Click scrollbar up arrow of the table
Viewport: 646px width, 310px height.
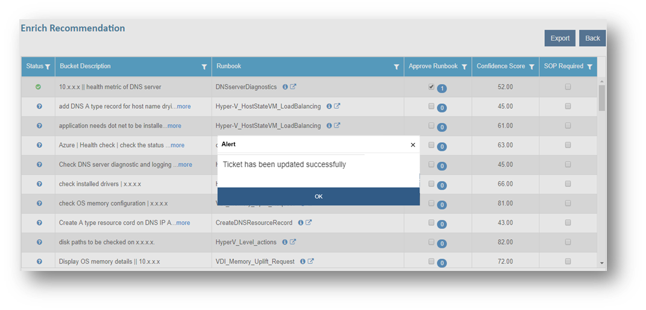pos(601,81)
